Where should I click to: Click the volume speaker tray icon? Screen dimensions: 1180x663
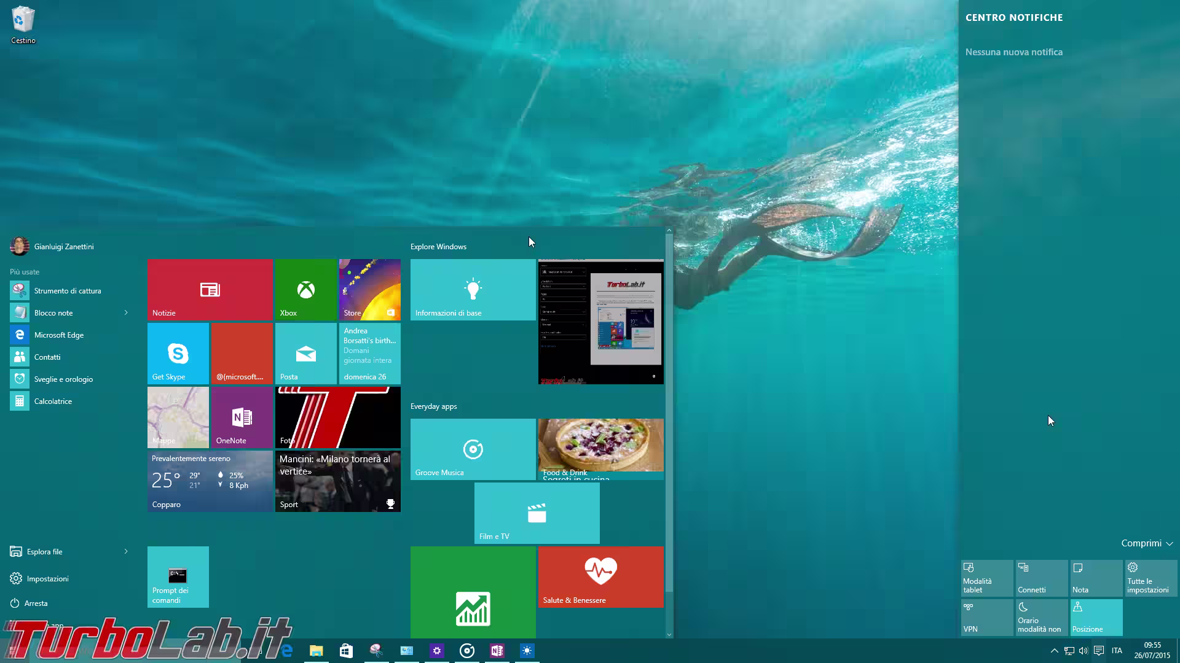coord(1084,651)
